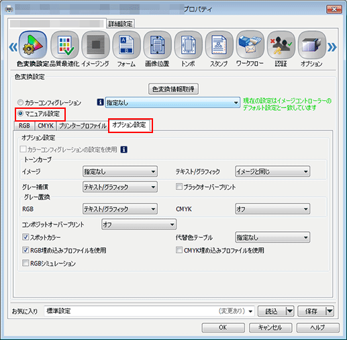This screenshot has height=340, width=347.
Task: Open the オプション option icon
Action: 312,45
